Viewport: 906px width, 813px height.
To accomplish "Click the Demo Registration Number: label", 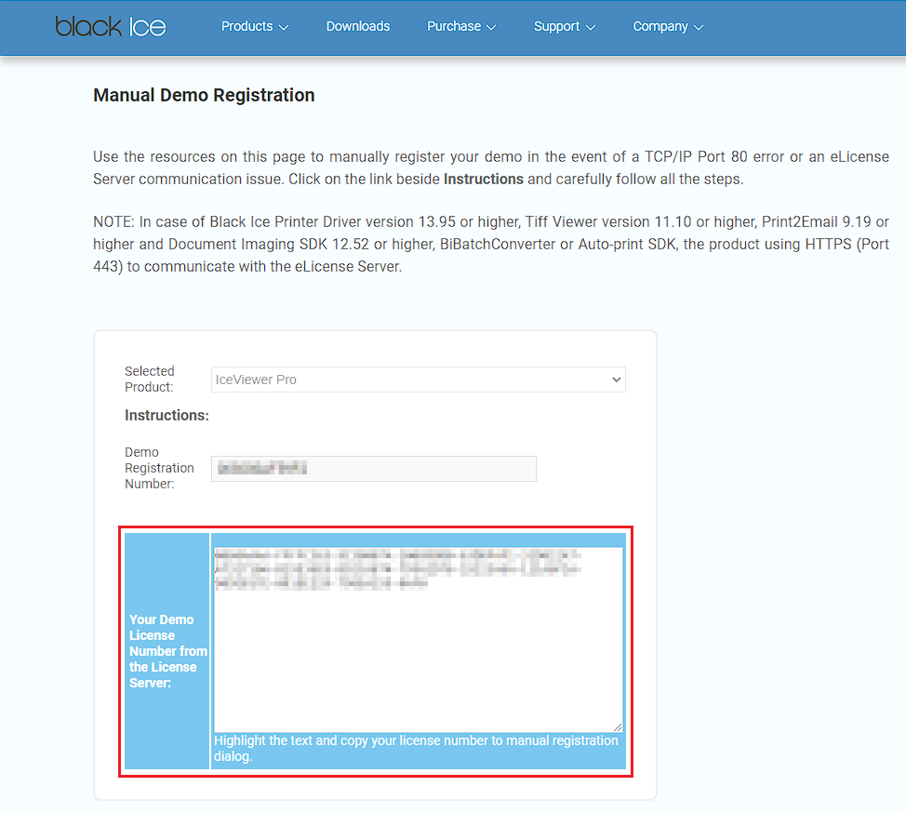I will 159,468.
